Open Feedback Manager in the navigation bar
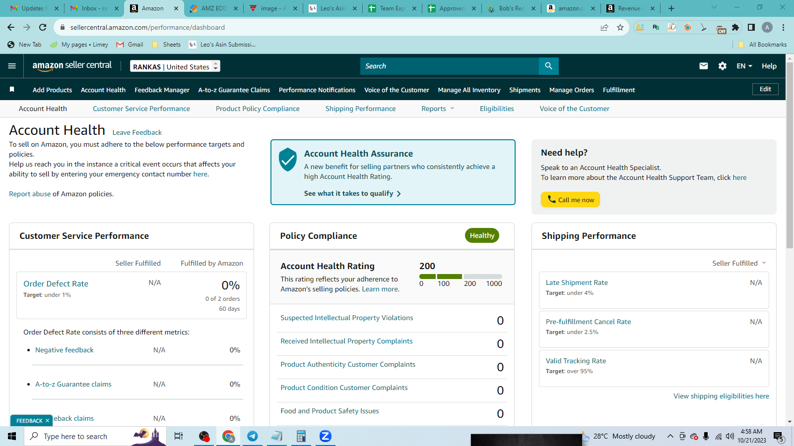The image size is (794, 446). tap(162, 90)
